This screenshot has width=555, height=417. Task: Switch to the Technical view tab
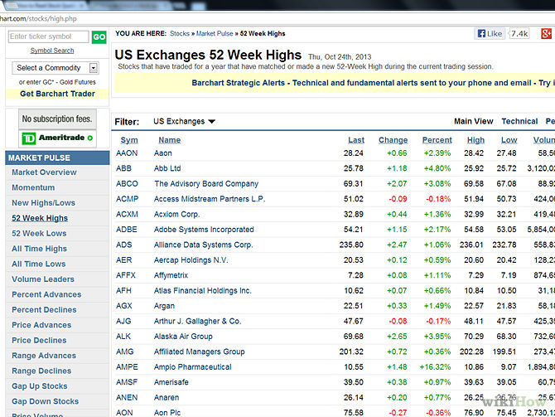[x=519, y=121]
